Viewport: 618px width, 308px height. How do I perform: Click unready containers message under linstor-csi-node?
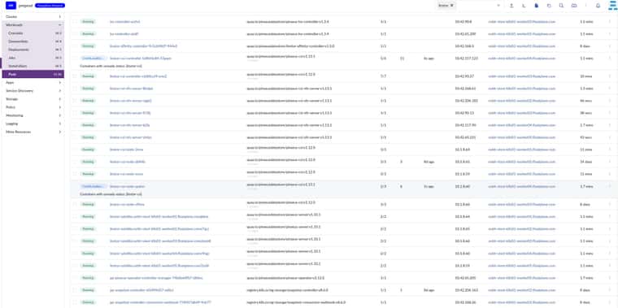point(111,194)
